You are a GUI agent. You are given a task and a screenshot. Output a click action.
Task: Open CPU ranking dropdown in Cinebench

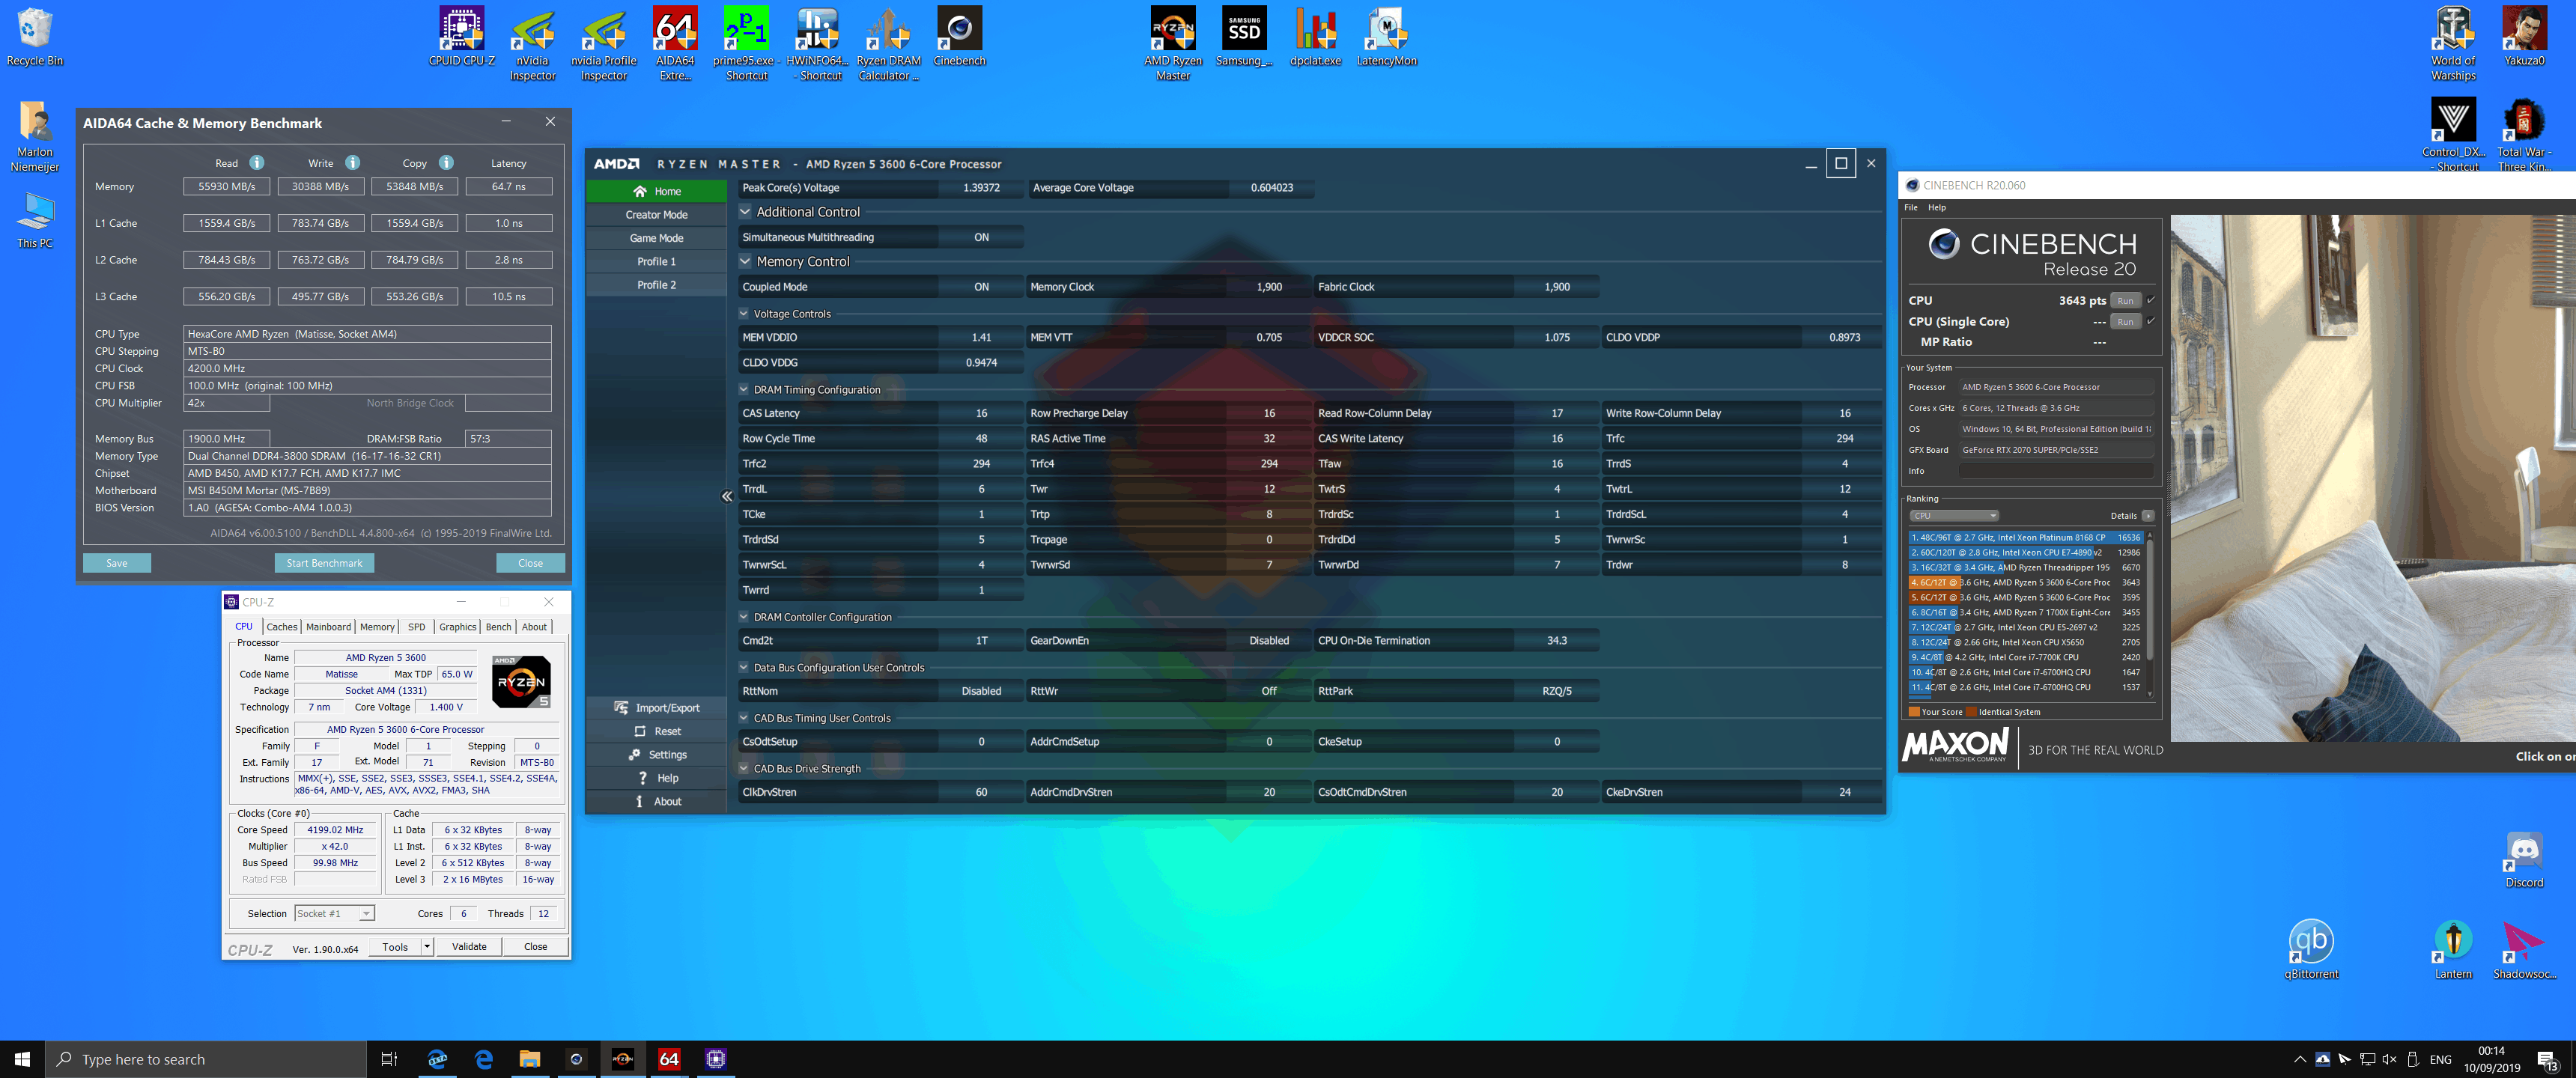tap(1955, 516)
